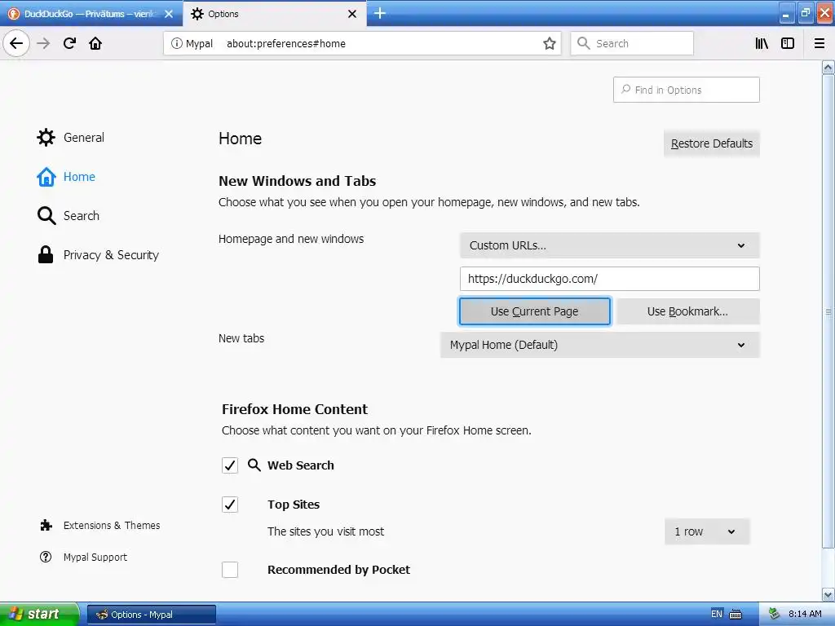Click the Use Bookmark… button
835x626 pixels.
[x=687, y=311]
